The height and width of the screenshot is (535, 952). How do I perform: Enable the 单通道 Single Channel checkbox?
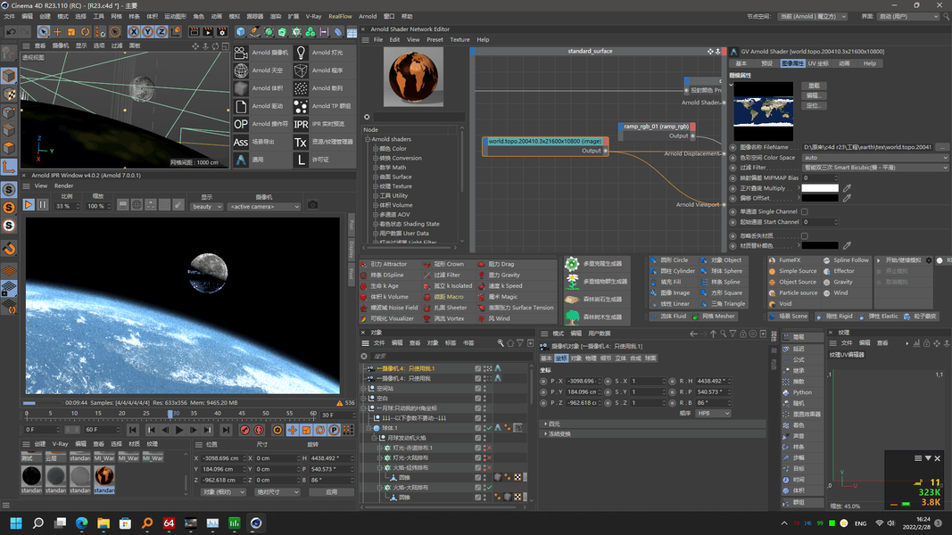coord(805,211)
